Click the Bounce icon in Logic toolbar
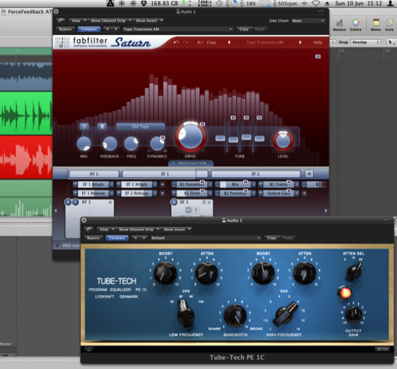 click(x=339, y=25)
